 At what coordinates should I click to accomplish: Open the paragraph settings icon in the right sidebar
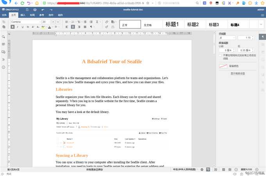[262, 37]
